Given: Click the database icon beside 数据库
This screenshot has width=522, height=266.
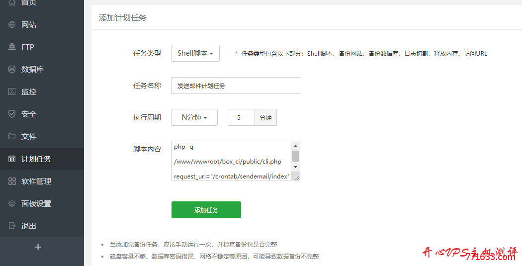Looking at the screenshot, I should coord(12,69).
